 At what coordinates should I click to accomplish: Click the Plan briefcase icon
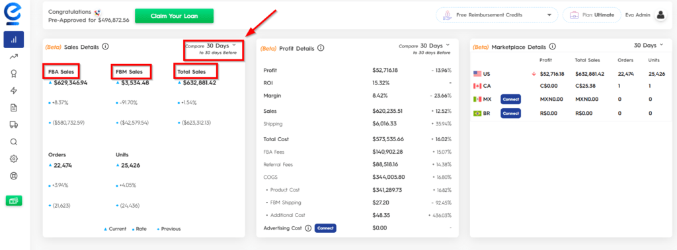[574, 15]
